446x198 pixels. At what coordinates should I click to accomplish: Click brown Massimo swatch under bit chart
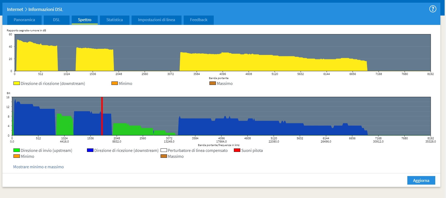click(164, 156)
